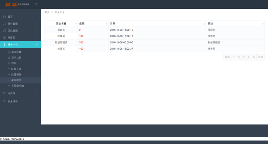Expand the 站内信 submenu chevron
This screenshot has width=268, height=144.
click(37, 93)
